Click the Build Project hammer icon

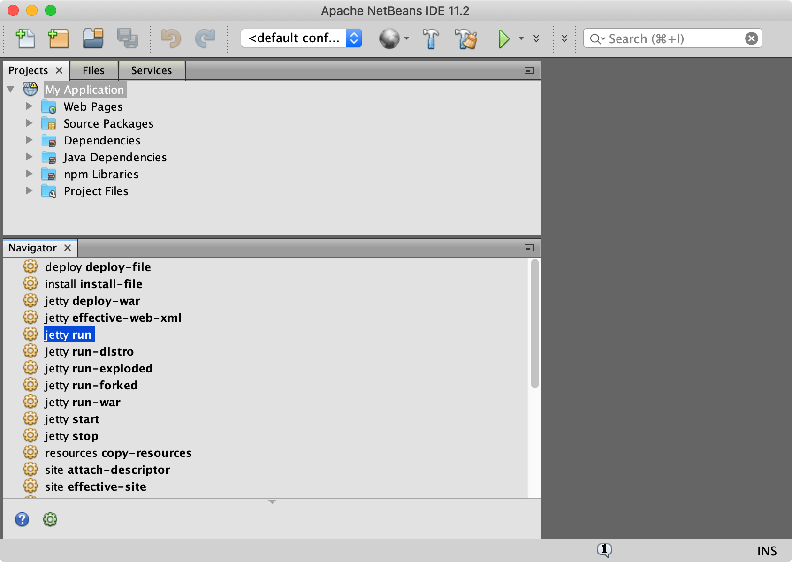[x=430, y=38]
